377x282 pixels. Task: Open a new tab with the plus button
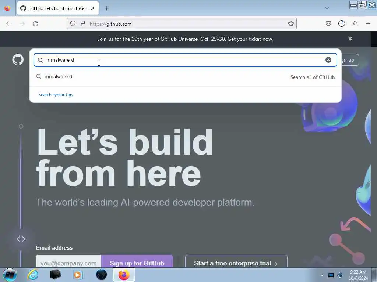coord(106,8)
